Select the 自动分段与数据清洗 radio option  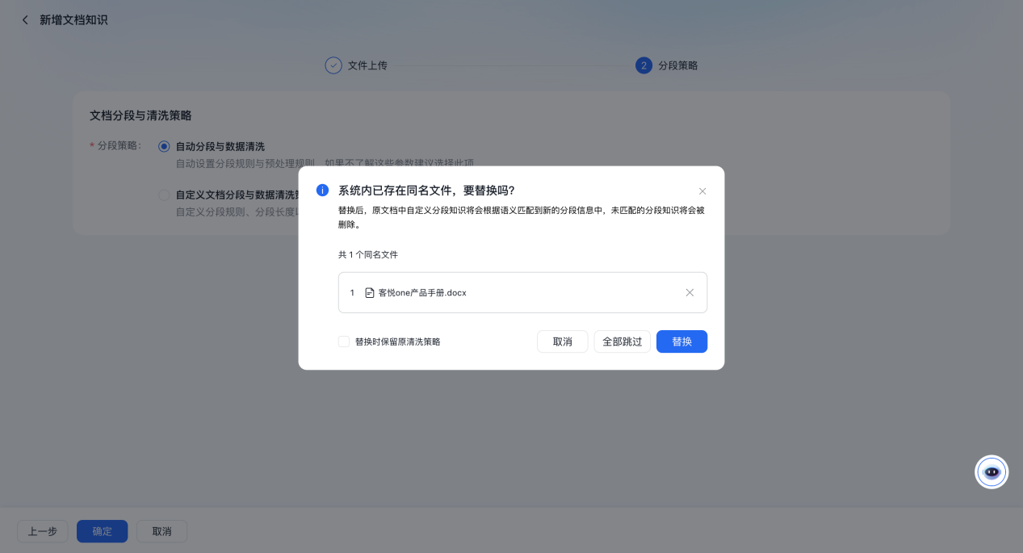164,146
